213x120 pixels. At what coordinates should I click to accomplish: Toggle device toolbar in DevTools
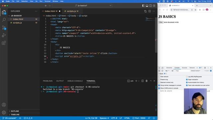[x=162, y=68]
